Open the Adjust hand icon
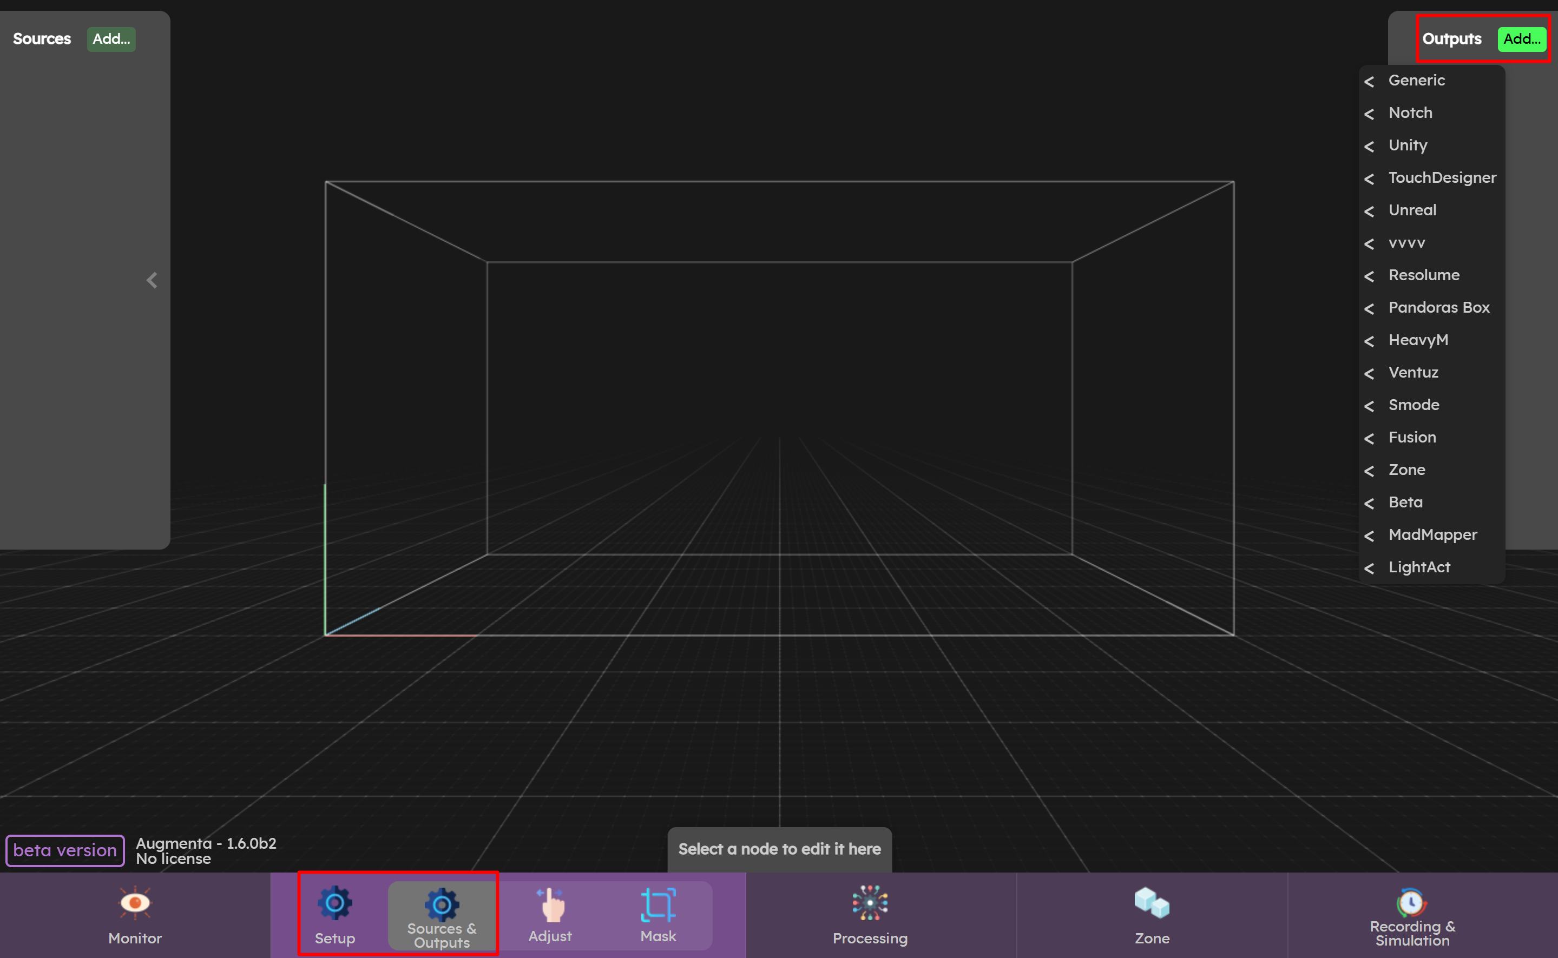The height and width of the screenshot is (958, 1558). [x=550, y=904]
